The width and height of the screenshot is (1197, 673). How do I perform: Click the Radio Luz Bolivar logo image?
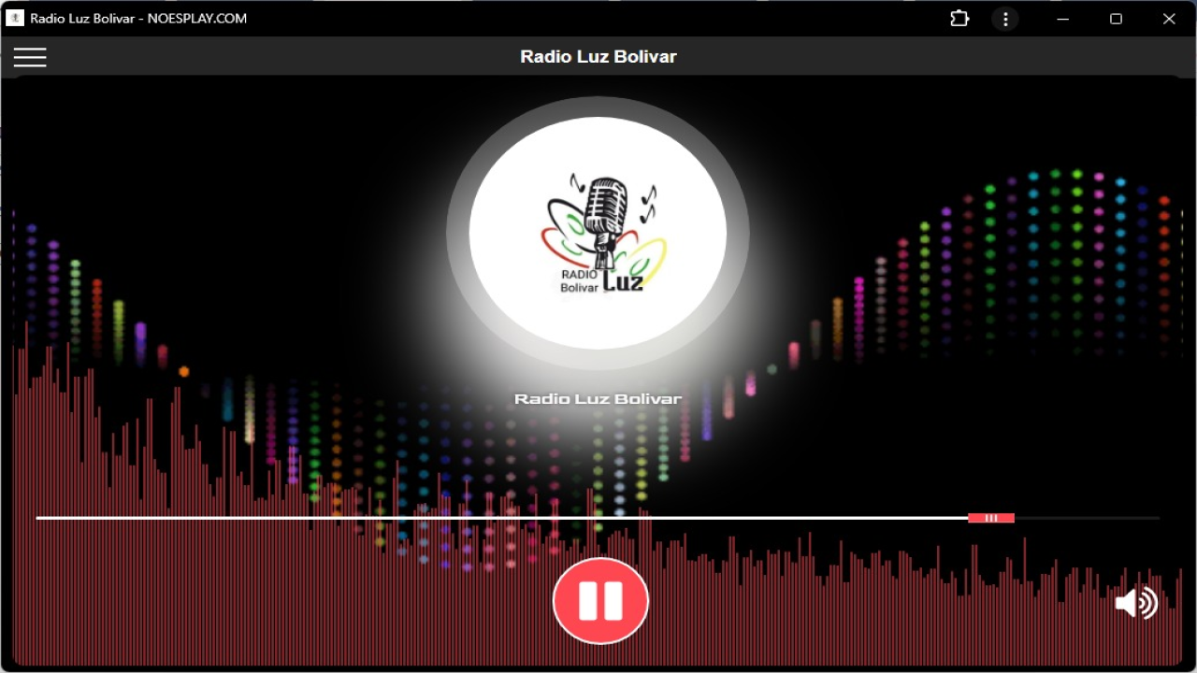click(x=598, y=233)
